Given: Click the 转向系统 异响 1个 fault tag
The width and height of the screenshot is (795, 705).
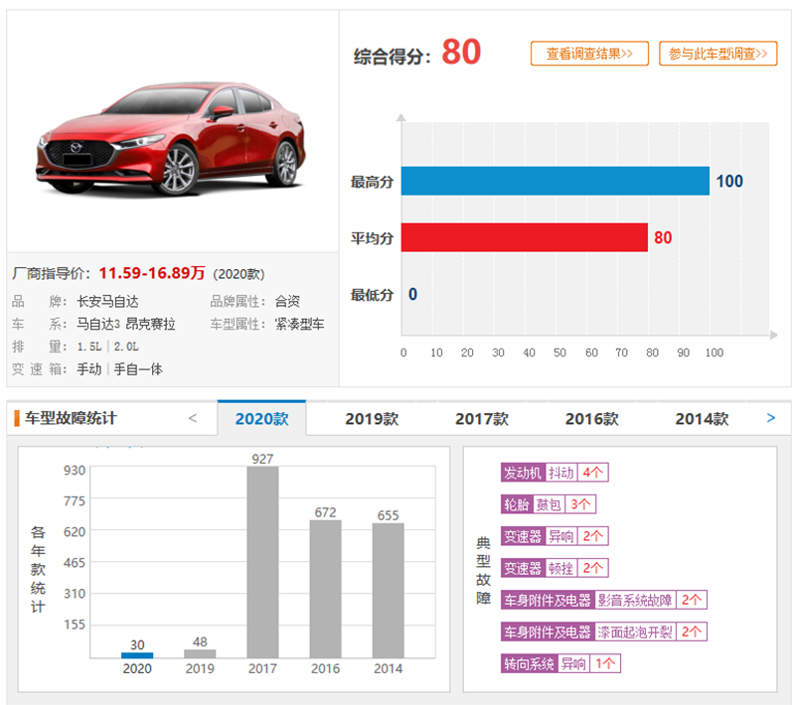Looking at the screenshot, I should 560,663.
